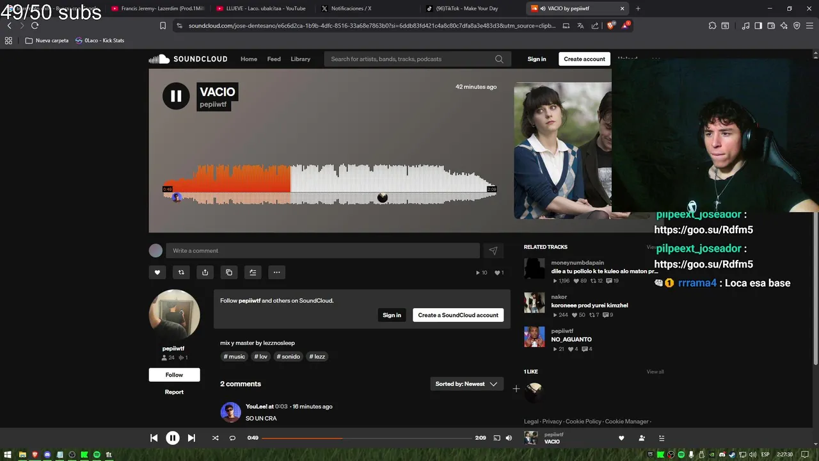Open related track koroneee prod yurei kimzhel
The width and height of the screenshot is (819, 461).
589,305
